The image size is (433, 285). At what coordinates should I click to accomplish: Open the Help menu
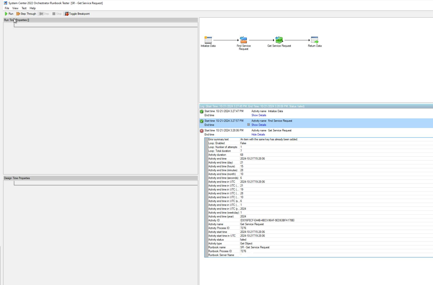coord(33,8)
